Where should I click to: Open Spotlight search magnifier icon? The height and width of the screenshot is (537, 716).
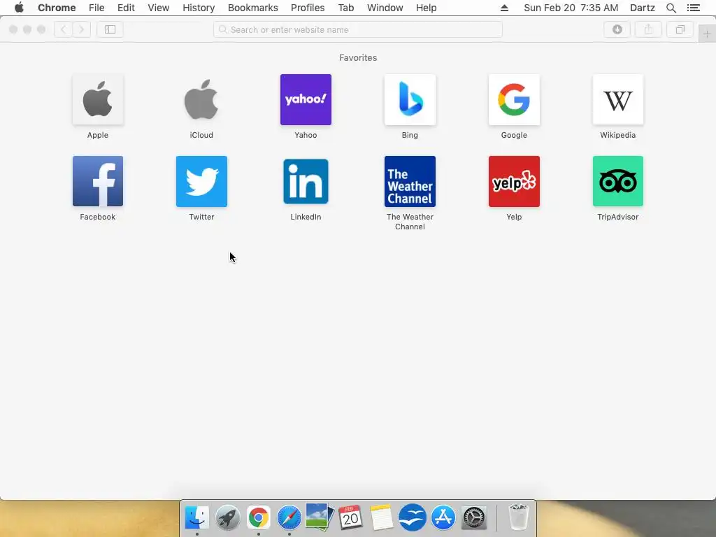click(x=671, y=8)
